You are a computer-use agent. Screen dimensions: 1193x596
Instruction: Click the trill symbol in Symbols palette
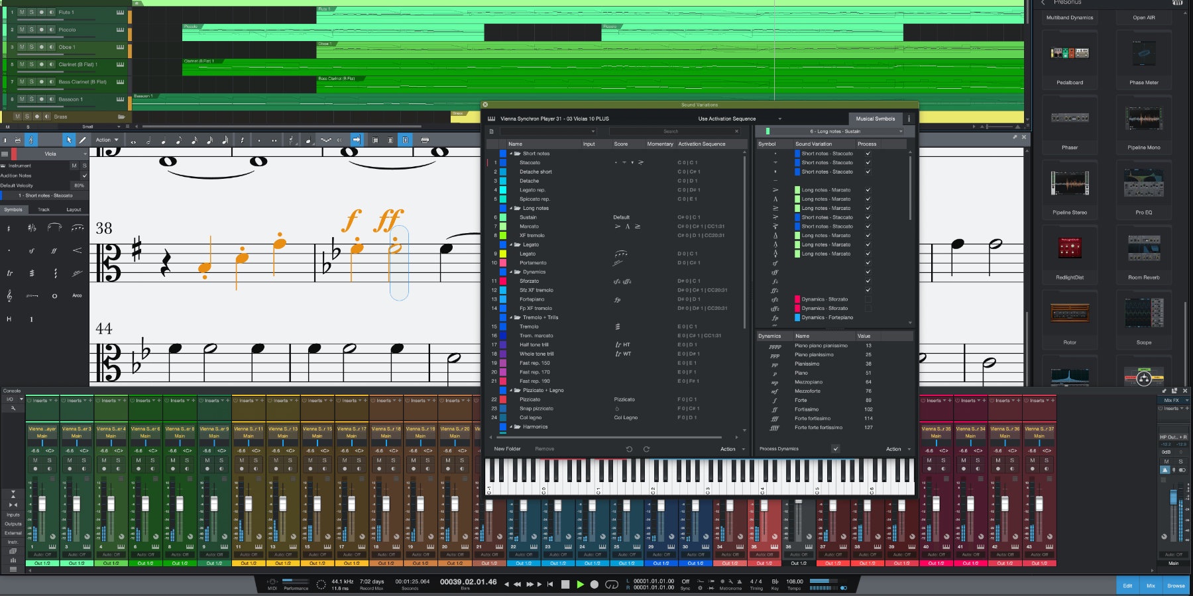pos(9,273)
